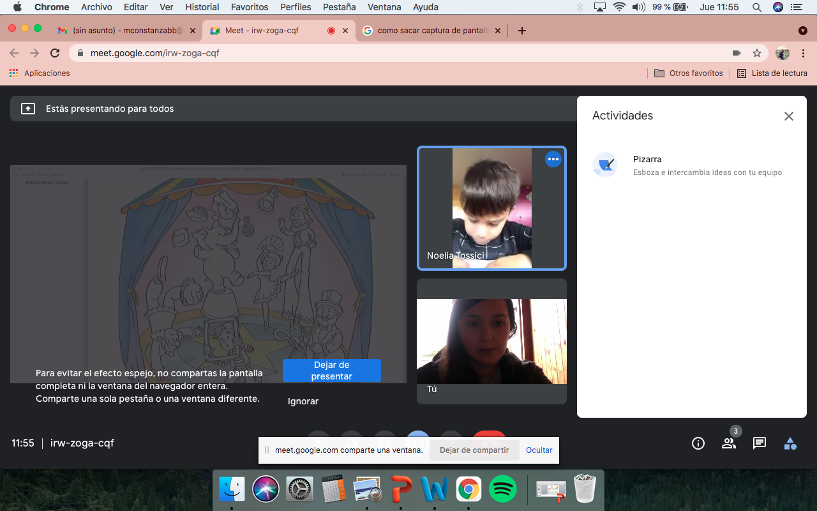Screen dimensions: 817x511
Task: Open the participants list icon
Action: click(729, 443)
